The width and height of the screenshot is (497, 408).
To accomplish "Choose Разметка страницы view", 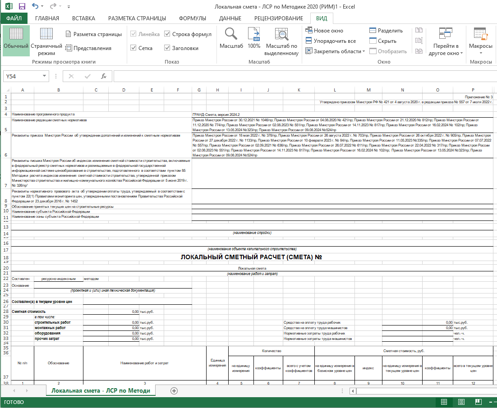I will [x=93, y=34].
